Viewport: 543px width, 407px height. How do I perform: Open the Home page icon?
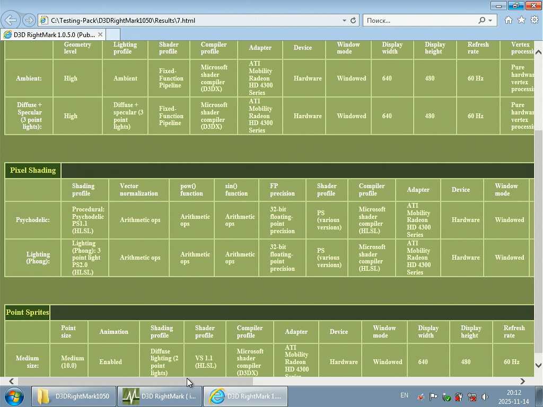click(509, 20)
